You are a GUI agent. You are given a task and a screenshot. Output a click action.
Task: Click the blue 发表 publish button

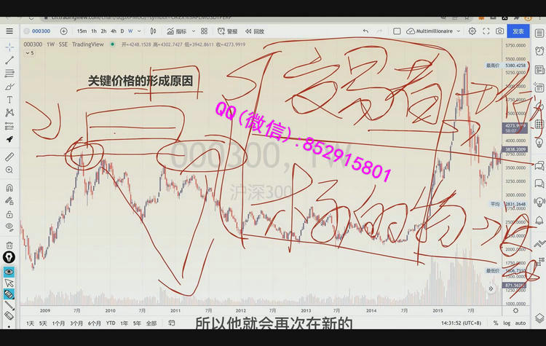(x=518, y=31)
